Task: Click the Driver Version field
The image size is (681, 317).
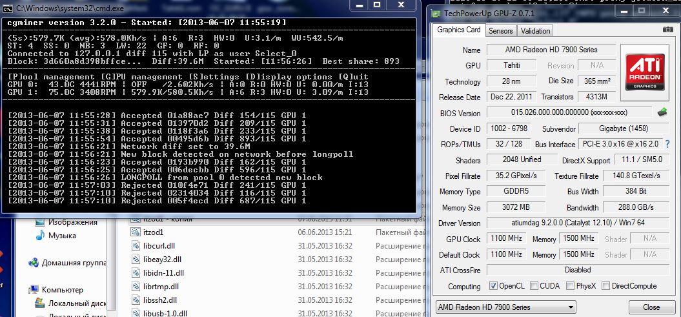Action: pos(577,223)
